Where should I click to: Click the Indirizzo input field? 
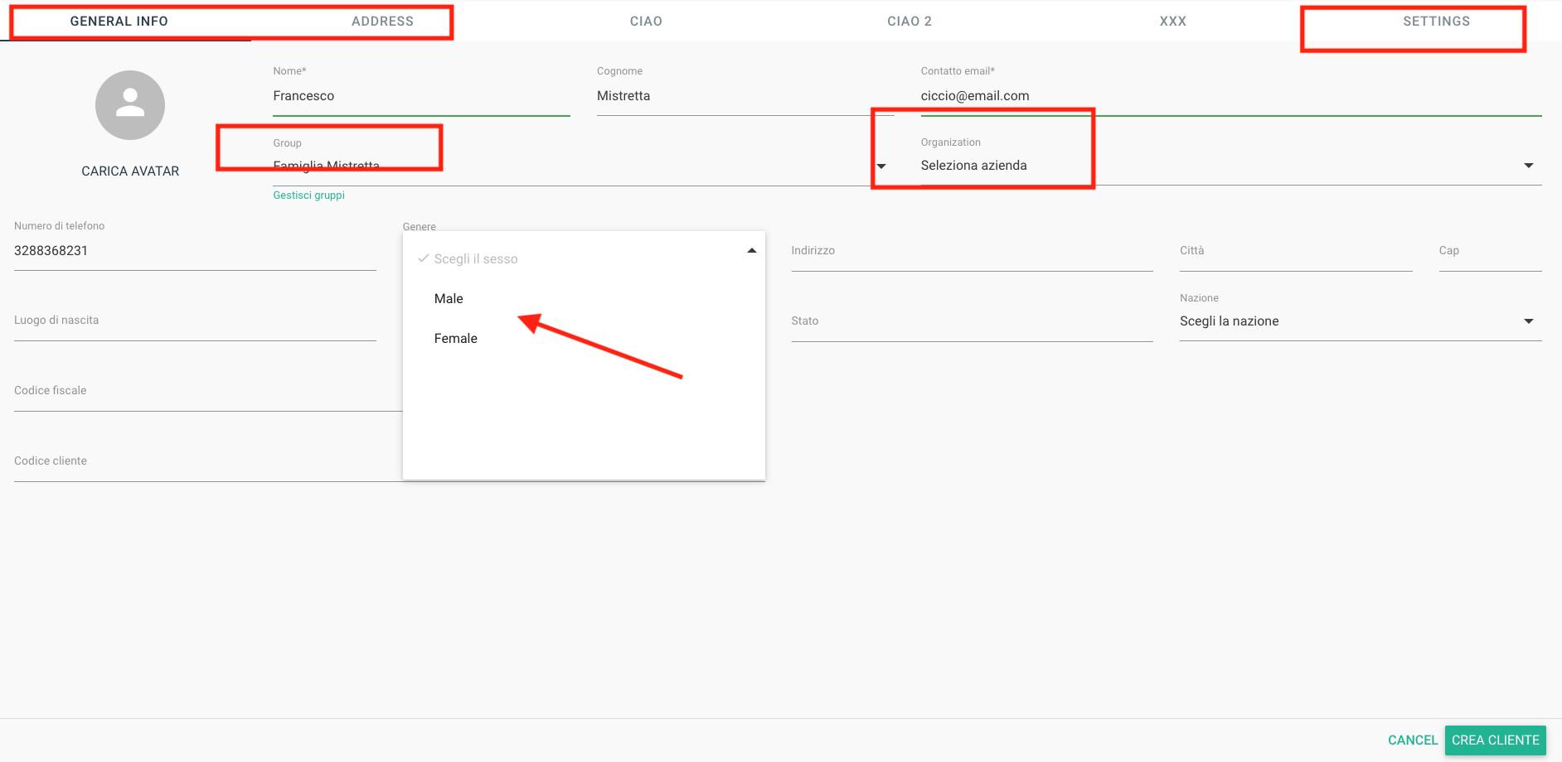pyautogui.click(x=971, y=251)
